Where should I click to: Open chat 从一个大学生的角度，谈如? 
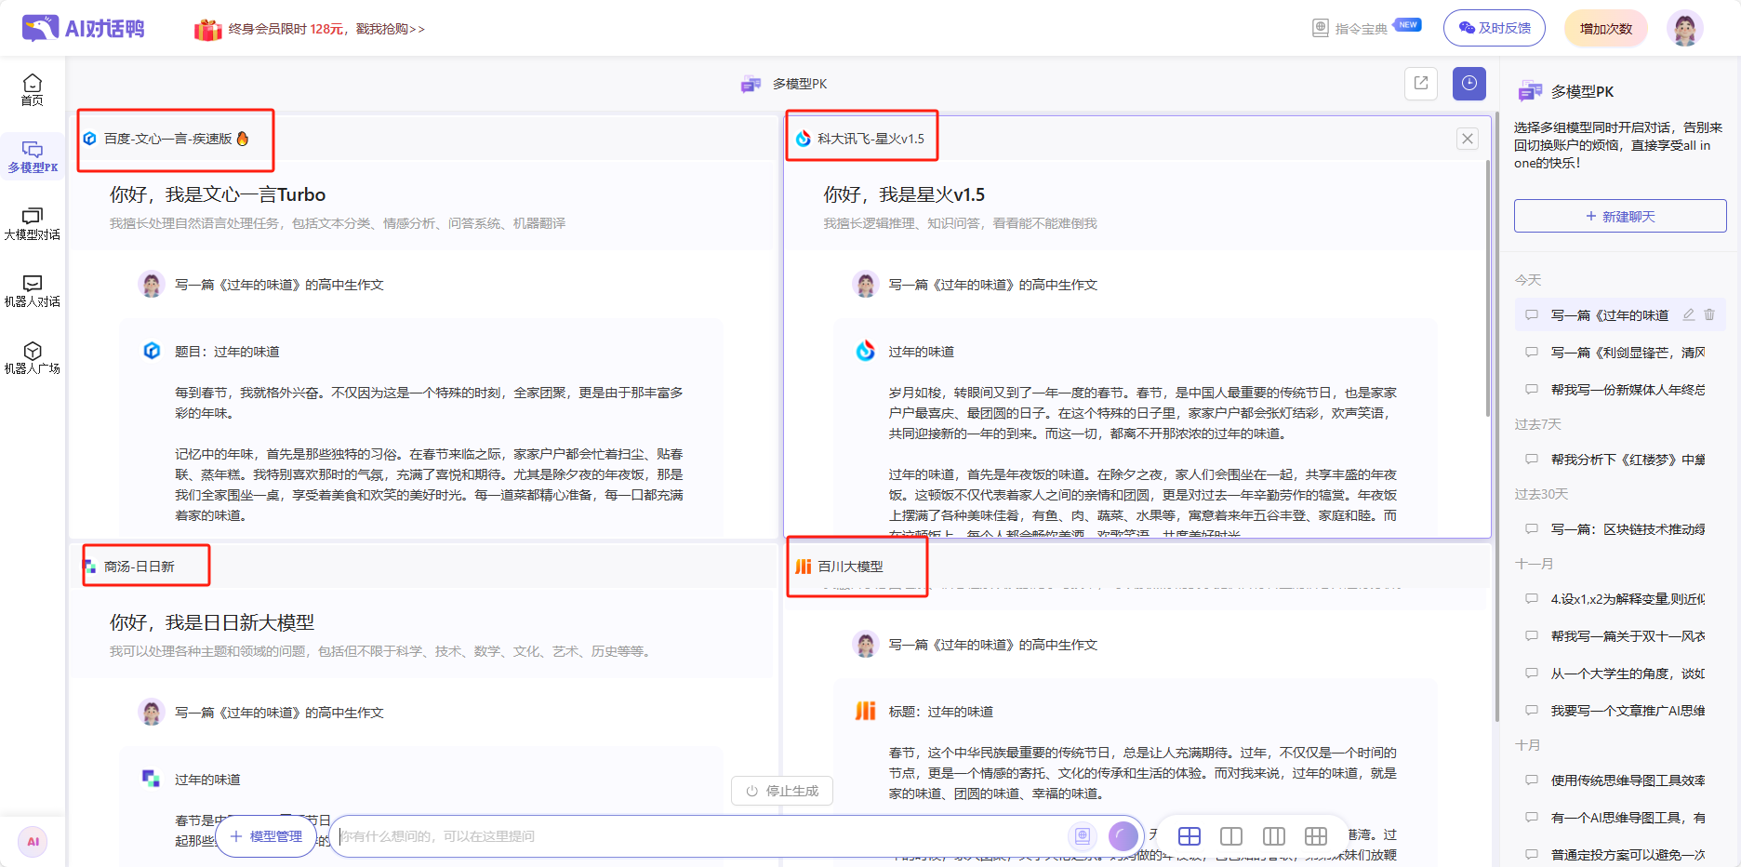(1620, 674)
